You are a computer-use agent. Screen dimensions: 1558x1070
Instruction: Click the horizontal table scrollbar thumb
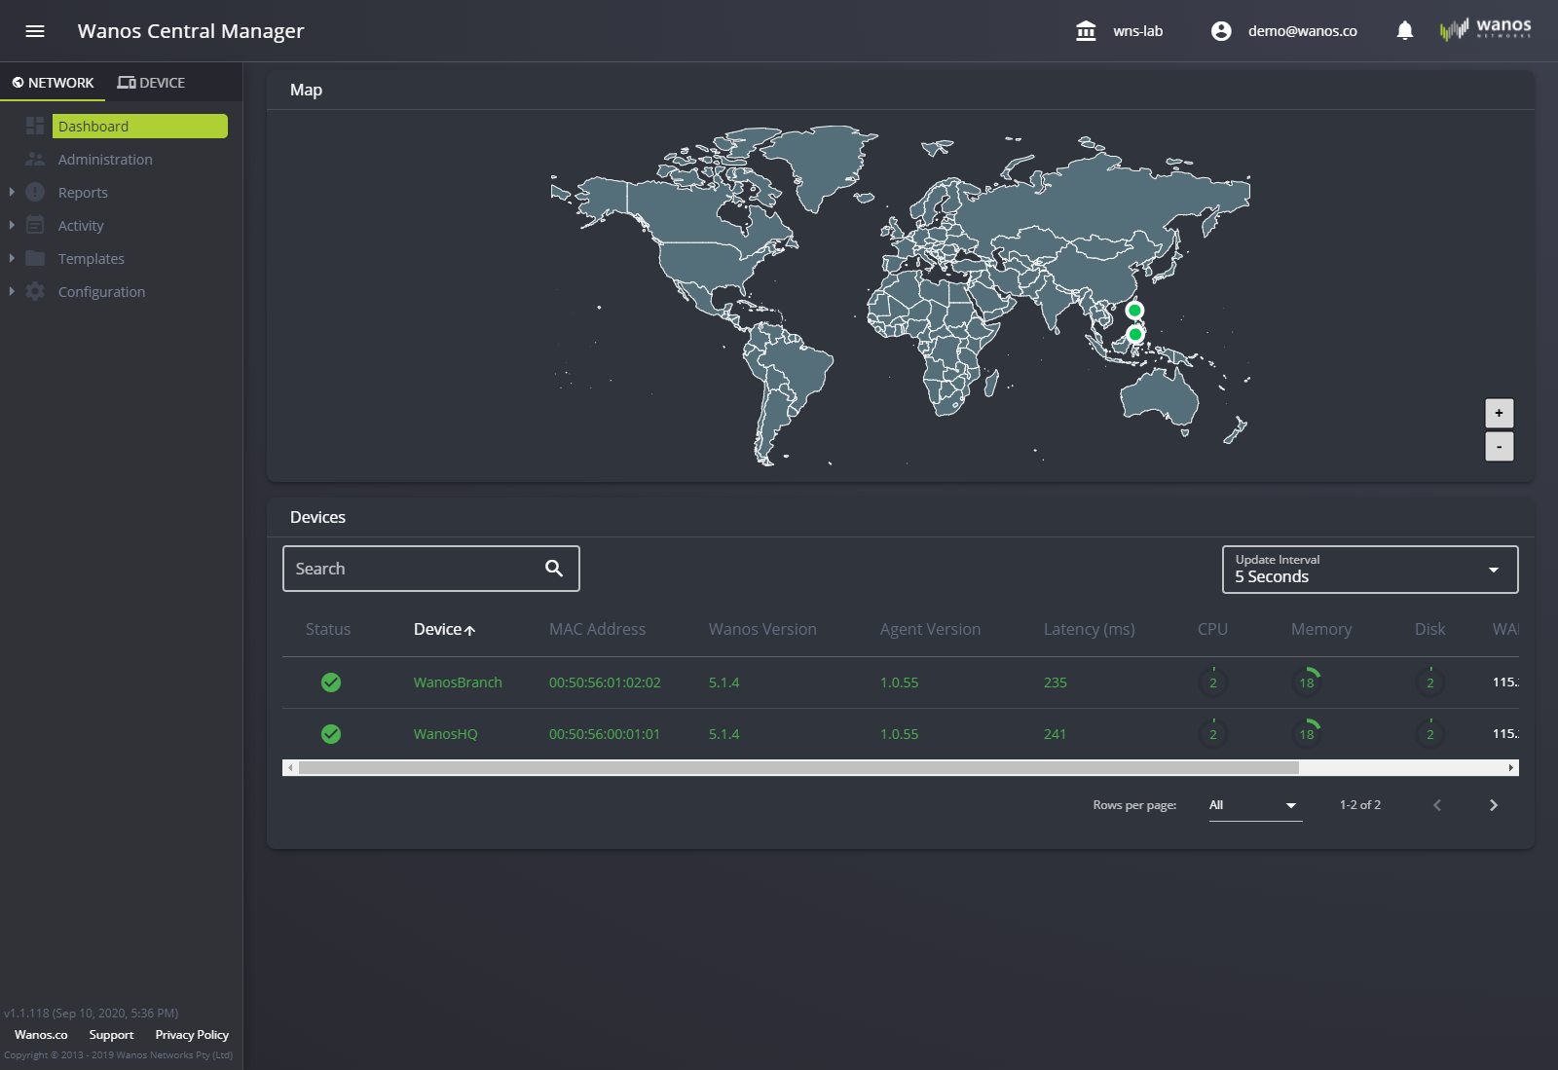[x=798, y=768]
